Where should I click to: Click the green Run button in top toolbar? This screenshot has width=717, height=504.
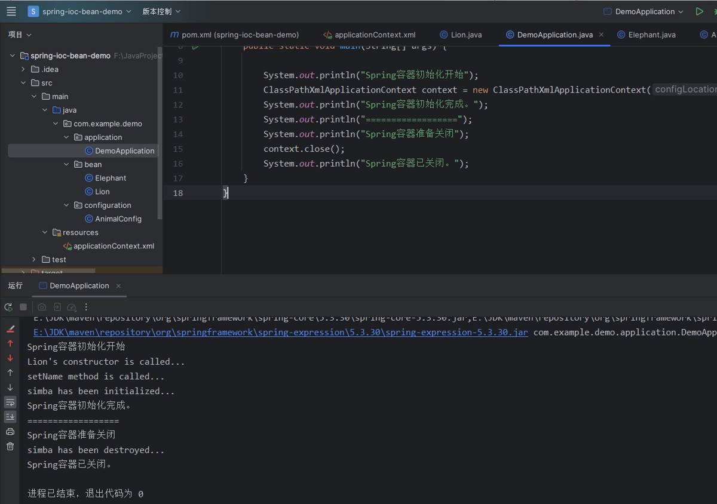699,11
